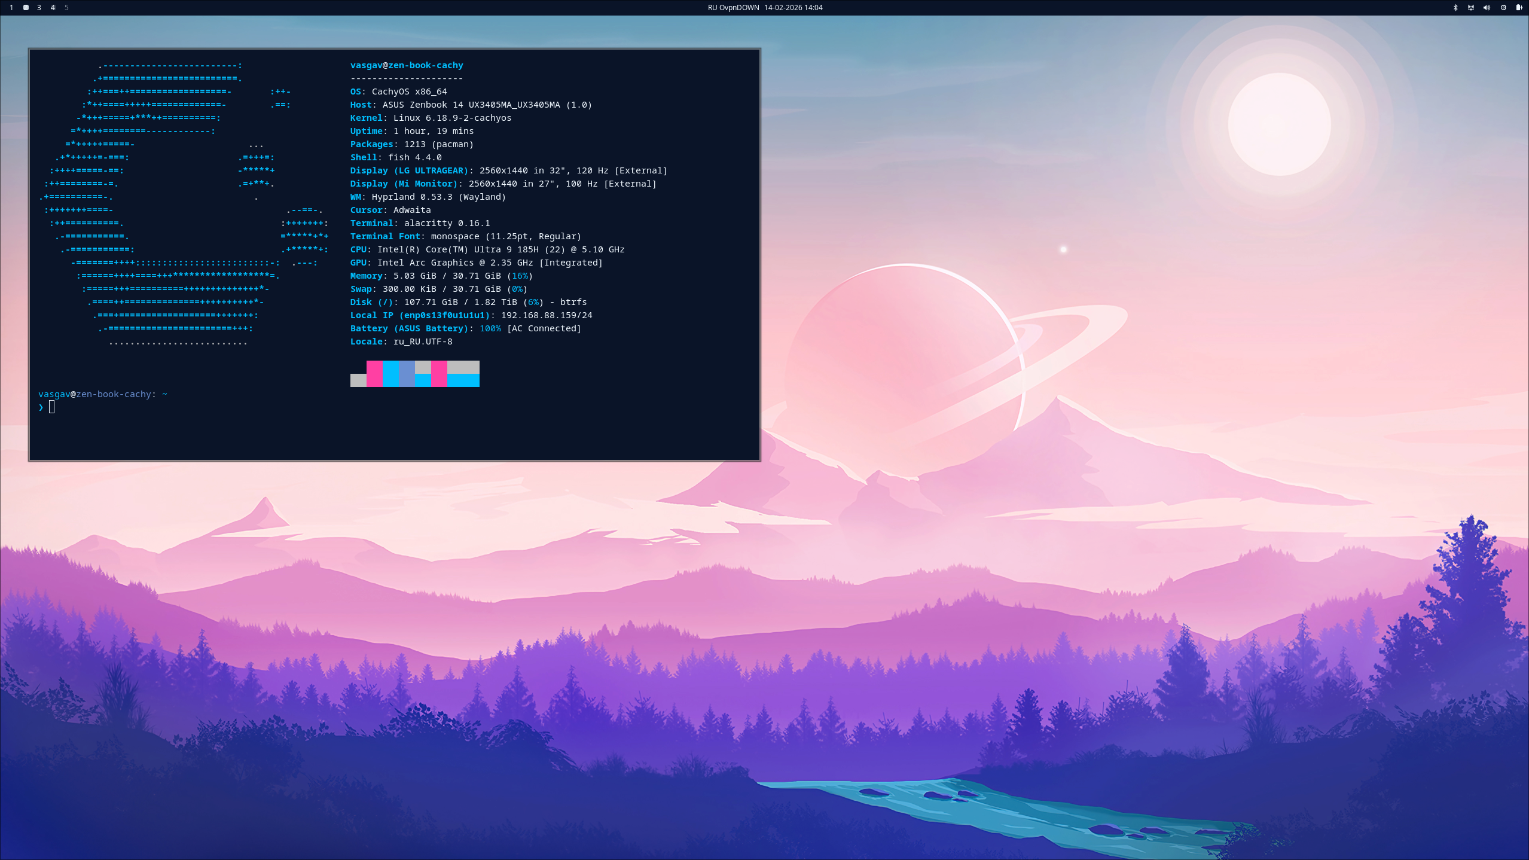Click the terminal cursor at the prompt
Viewport: 1529px width, 860px height.
coord(52,407)
